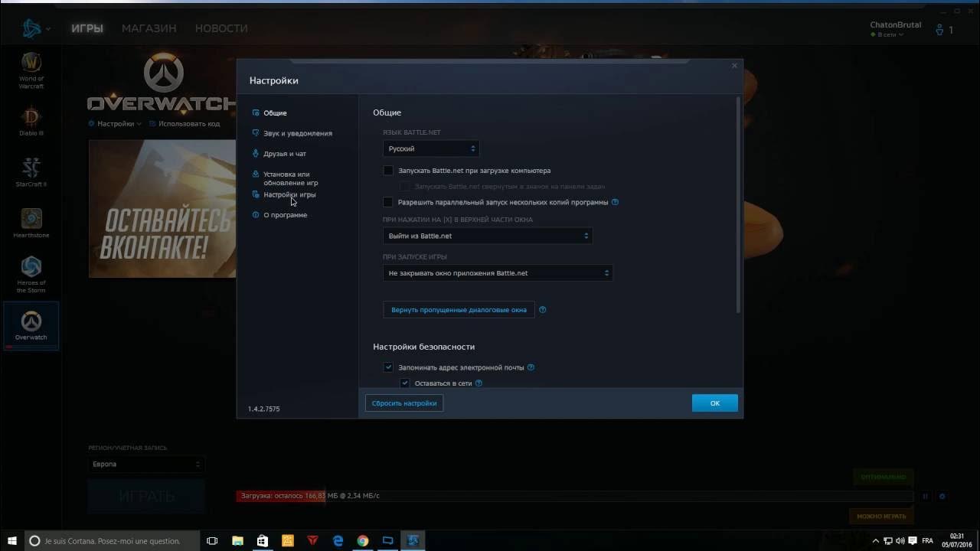The image size is (980, 551).
Task: Confirm settings with OK button
Action: pos(715,403)
